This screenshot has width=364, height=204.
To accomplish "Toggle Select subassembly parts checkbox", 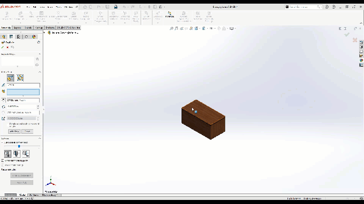I will (2, 160).
